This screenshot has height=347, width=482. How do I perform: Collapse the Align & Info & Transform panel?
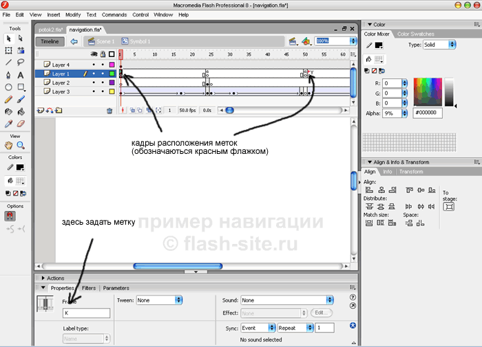click(370, 162)
